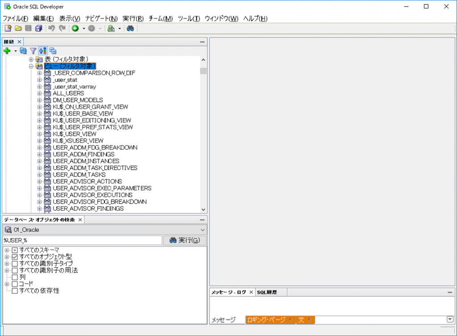457x336 pixels.
Task: Enable the すべての識別子の用法 checkbox
Action: [x=15, y=270]
